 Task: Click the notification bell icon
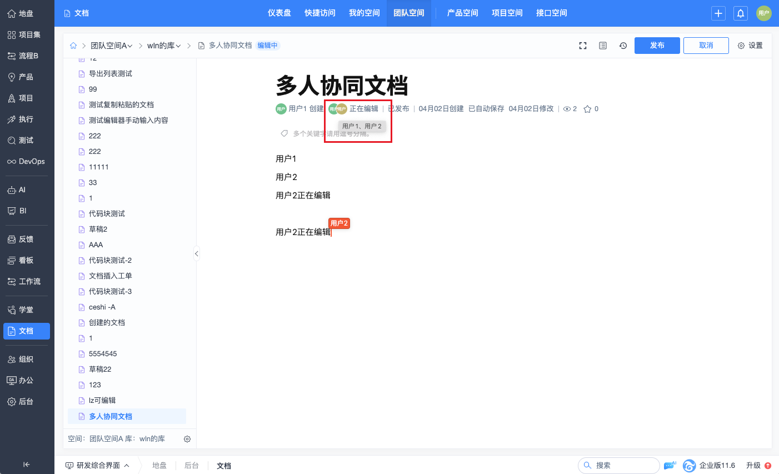(741, 13)
